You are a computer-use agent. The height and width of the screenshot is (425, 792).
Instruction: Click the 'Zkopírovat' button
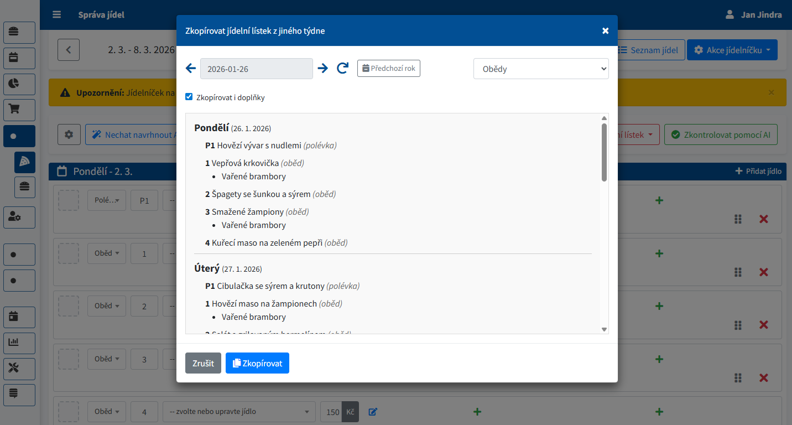[257, 364]
